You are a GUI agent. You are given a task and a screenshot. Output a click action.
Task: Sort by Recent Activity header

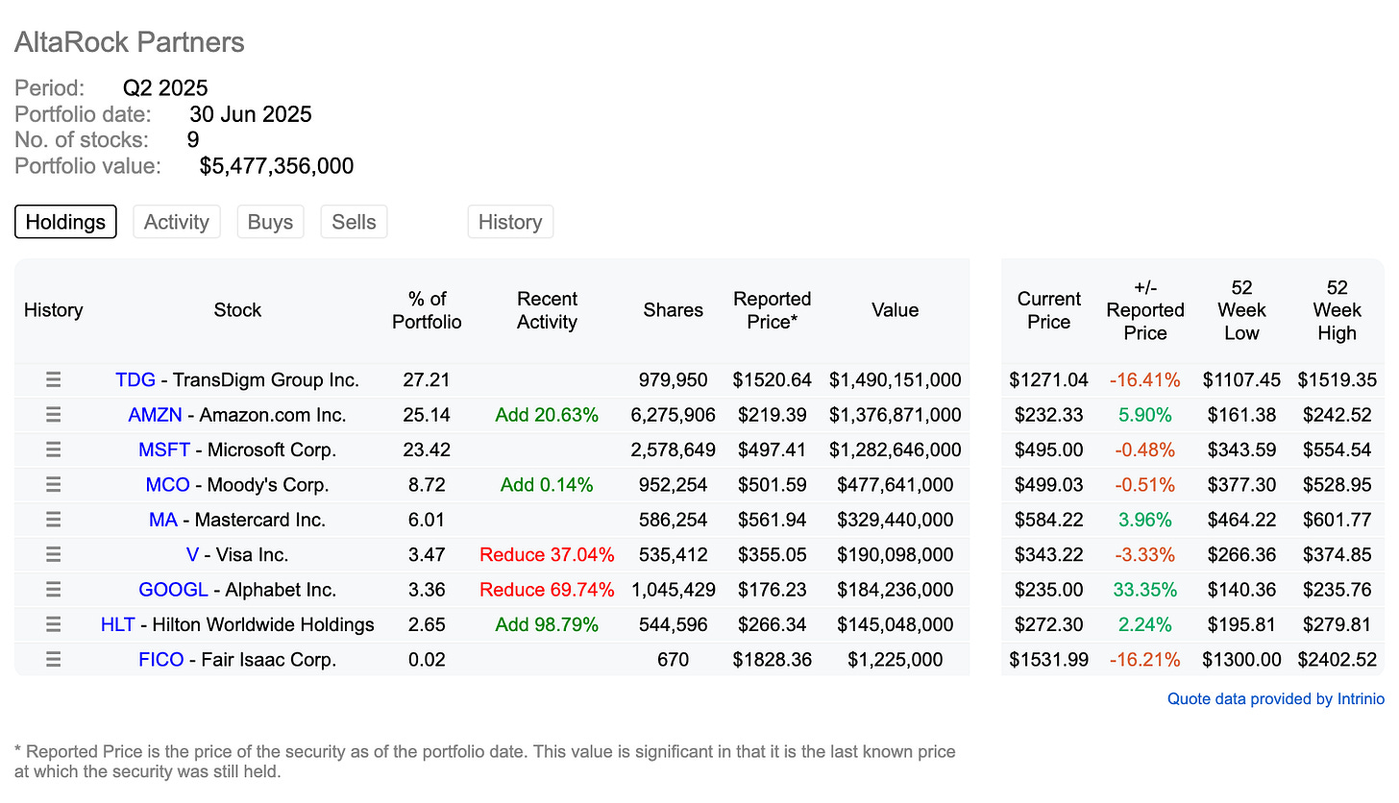tap(547, 310)
